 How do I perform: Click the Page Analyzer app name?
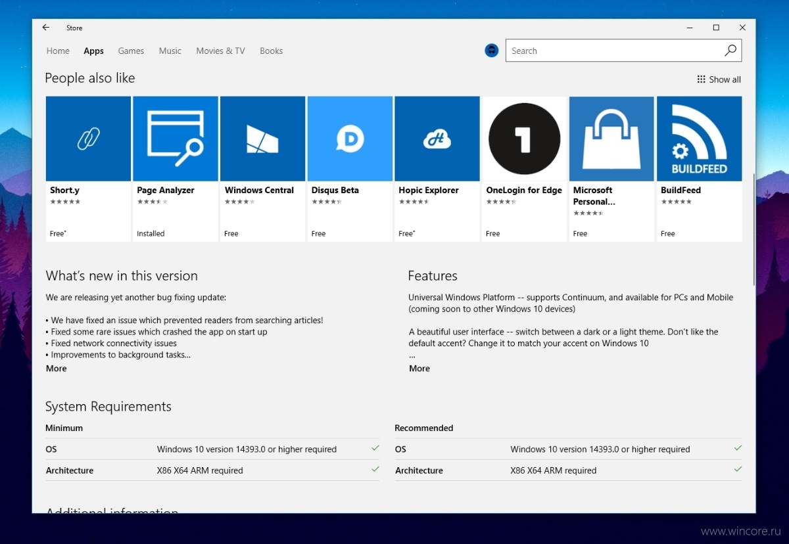pyautogui.click(x=166, y=190)
